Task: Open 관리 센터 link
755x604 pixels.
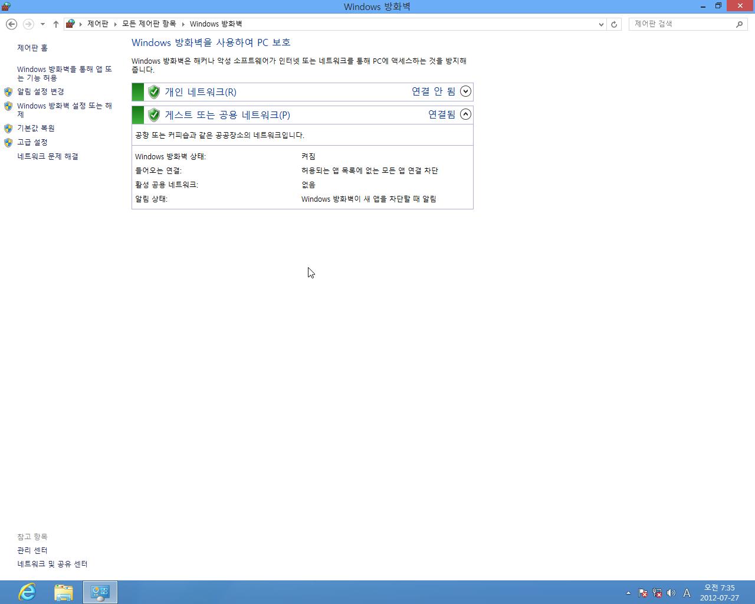Action: coord(32,550)
